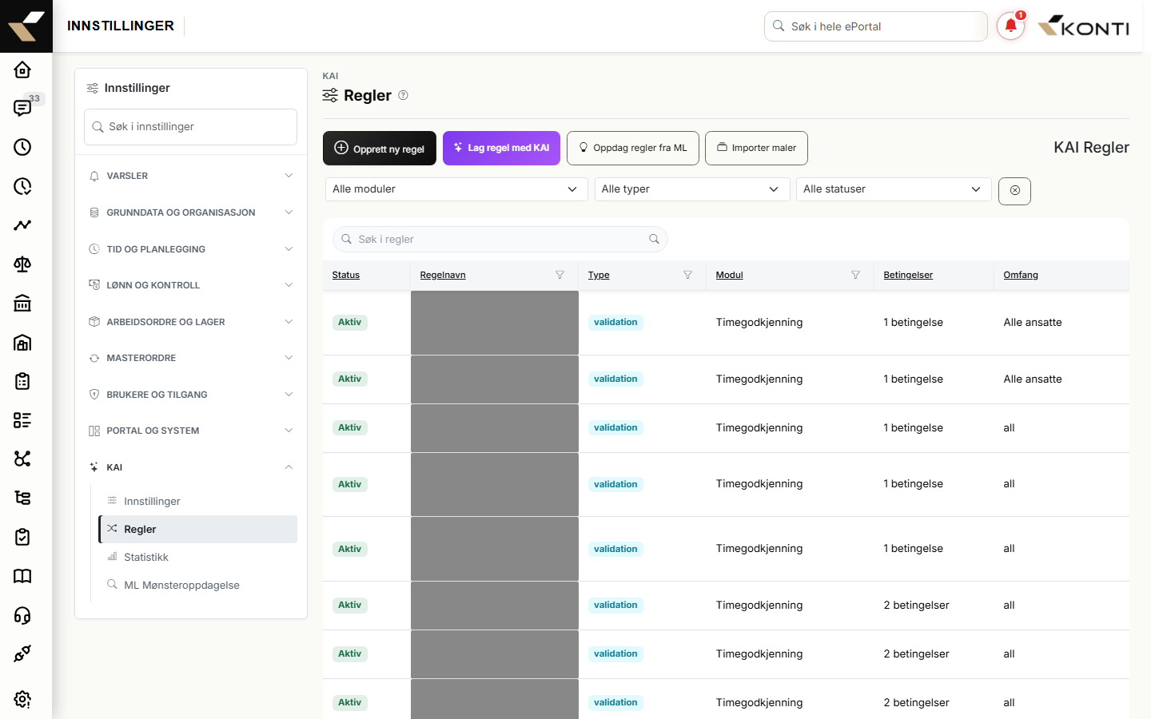Expand the TID OG PLANLEGGING section
Viewport: 1151px width, 719px height.
pyautogui.click(x=191, y=249)
